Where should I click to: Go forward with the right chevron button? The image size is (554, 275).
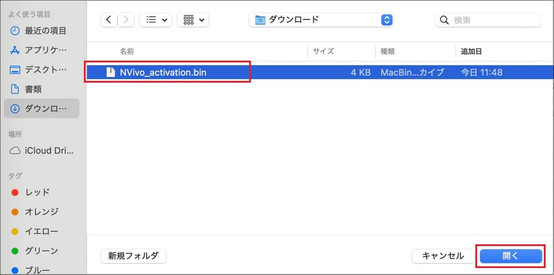tap(126, 20)
